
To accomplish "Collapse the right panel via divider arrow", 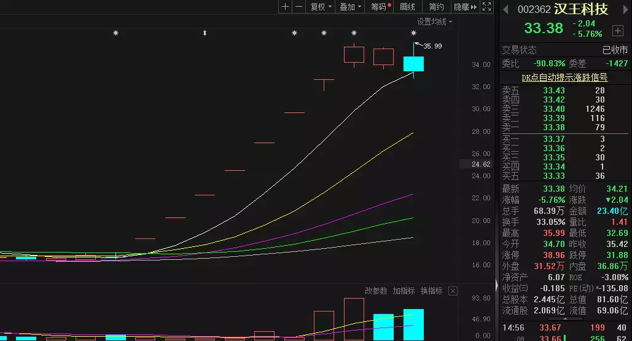I will [497, 285].
